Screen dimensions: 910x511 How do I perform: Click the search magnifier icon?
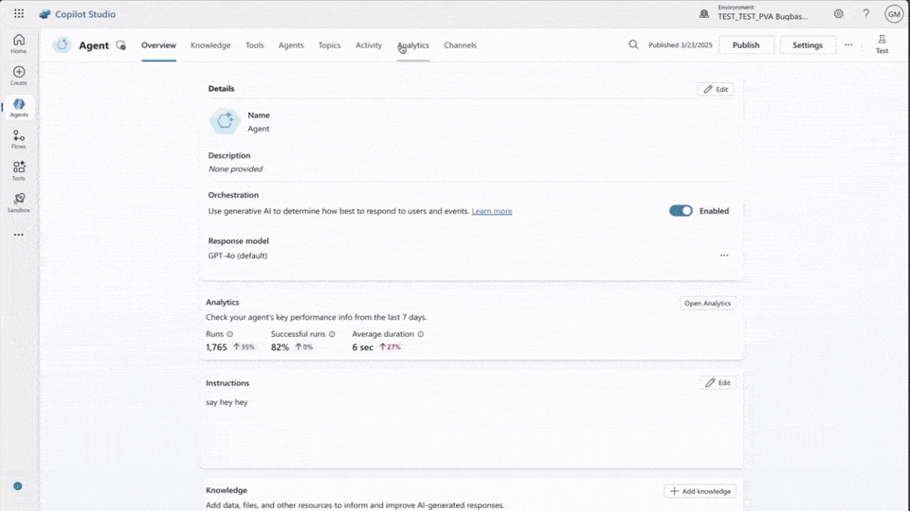coord(633,44)
